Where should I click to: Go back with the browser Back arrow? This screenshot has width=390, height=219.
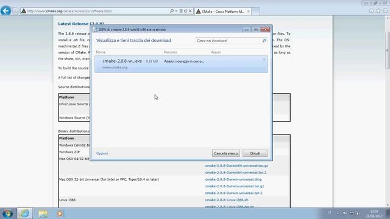(5, 11)
